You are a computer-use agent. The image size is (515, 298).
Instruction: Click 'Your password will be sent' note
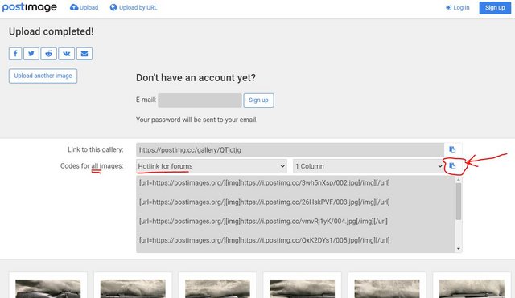[x=196, y=120]
